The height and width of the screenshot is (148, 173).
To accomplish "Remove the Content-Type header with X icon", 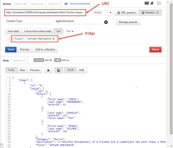I will pos(106,22).
